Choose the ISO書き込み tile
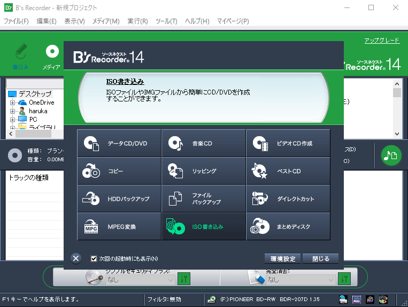Image resolution: width=408 pixels, height=307 pixels. point(204,226)
